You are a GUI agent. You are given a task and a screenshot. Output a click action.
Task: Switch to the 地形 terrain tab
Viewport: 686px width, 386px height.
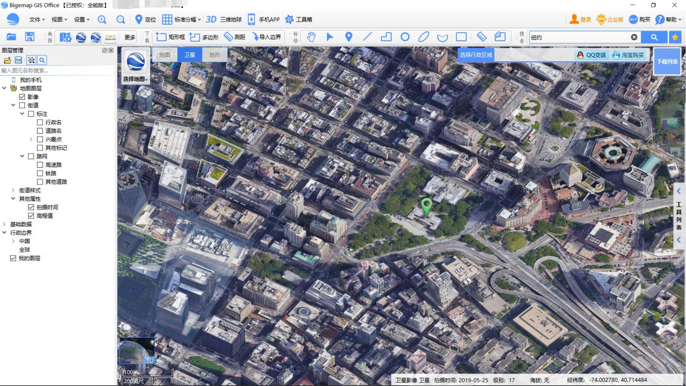click(215, 55)
